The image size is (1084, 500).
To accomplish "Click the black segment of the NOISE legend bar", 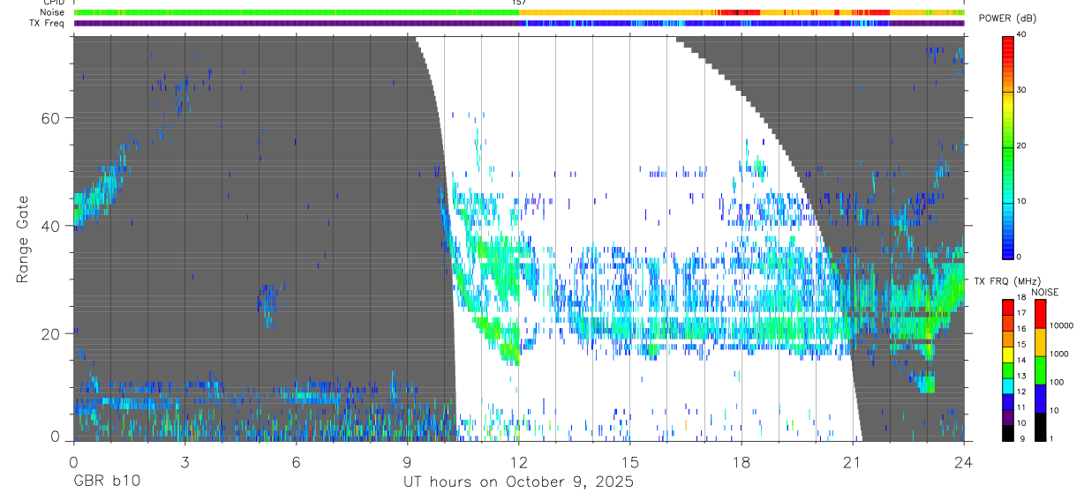I will pos(1040,427).
